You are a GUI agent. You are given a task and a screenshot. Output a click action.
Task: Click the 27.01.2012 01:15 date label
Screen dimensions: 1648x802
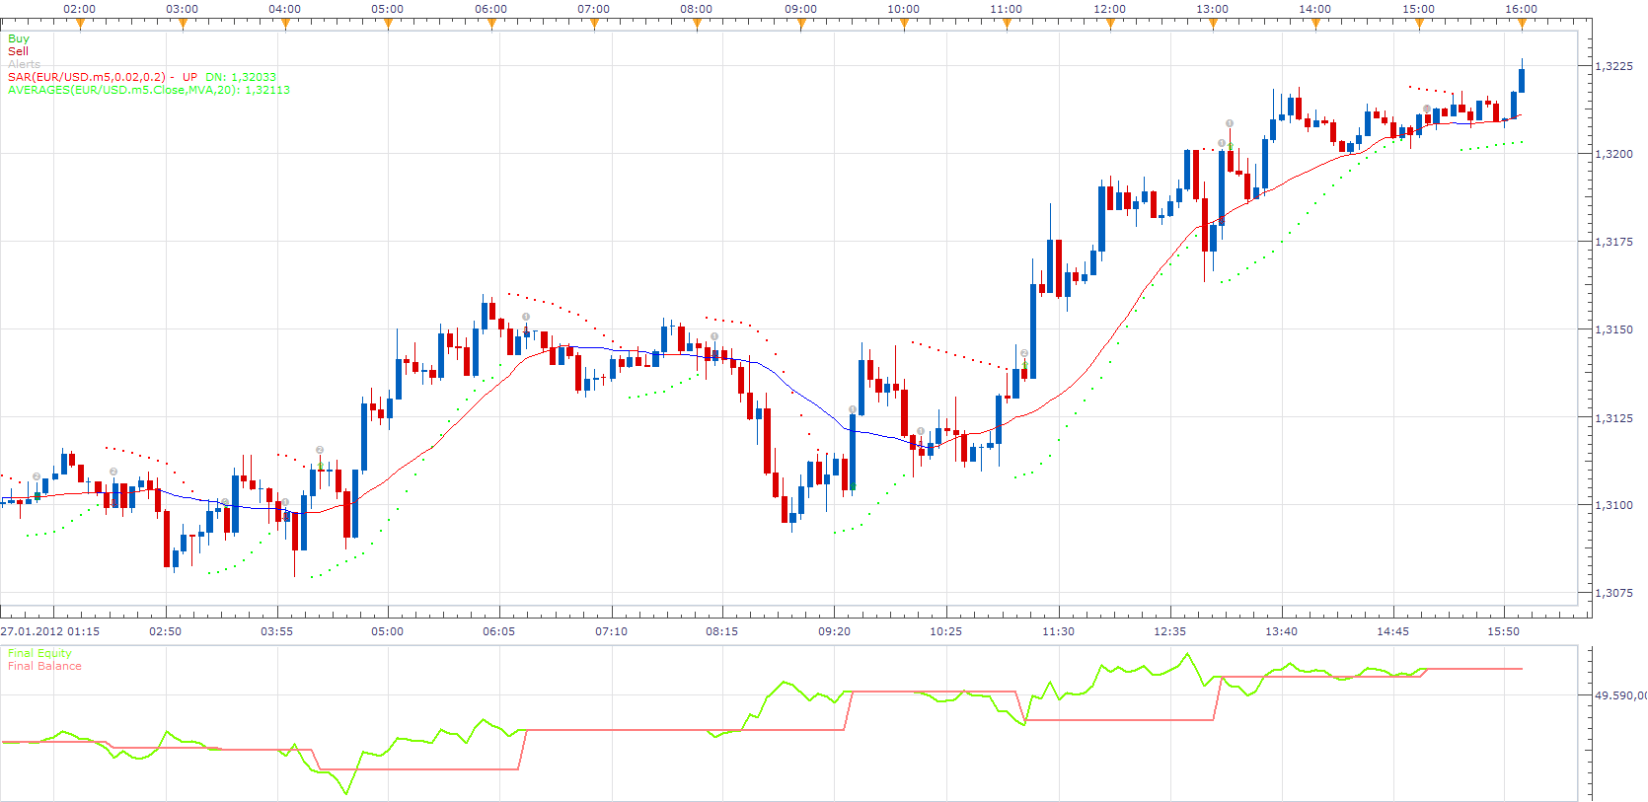[x=50, y=631]
